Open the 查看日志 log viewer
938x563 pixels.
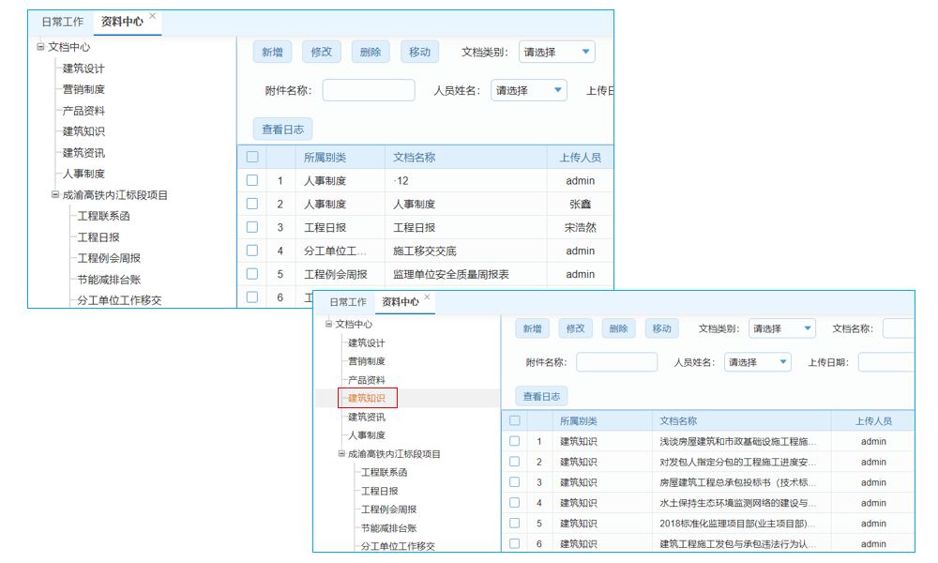[x=283, y=129]
